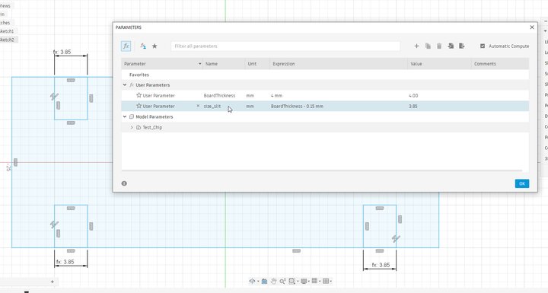Expand the Test_Chip node
Viewport: 548px width, 293px height.
point(132,127)
